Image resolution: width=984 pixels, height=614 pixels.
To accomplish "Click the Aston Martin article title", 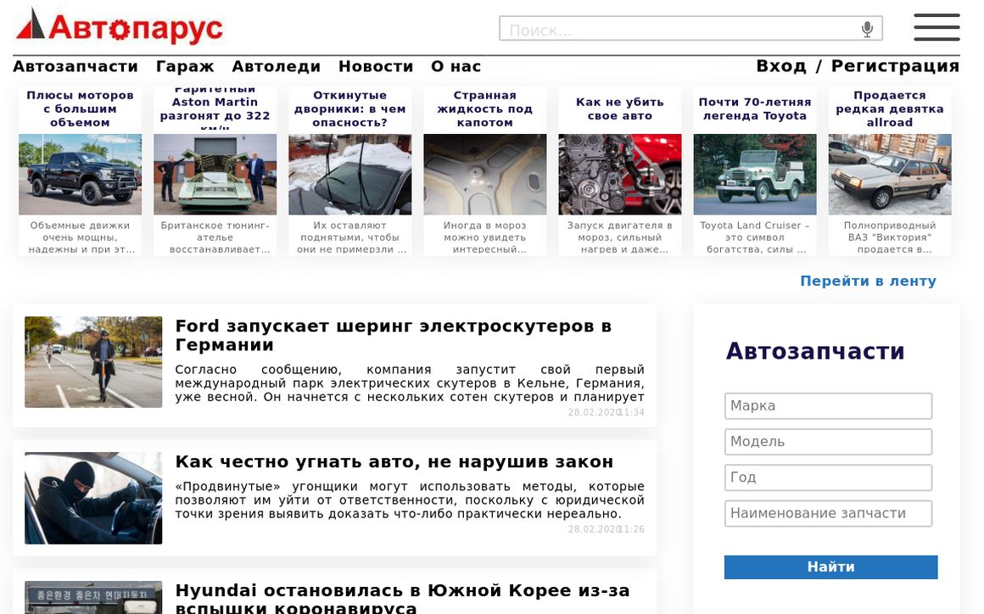I will pyautogui.click(x=215, y=108).
